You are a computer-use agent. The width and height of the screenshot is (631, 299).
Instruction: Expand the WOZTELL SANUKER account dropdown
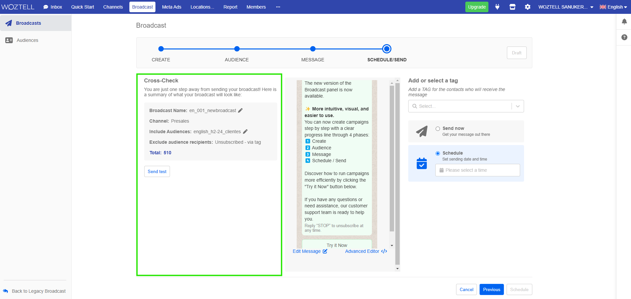[x=566, y=7]
